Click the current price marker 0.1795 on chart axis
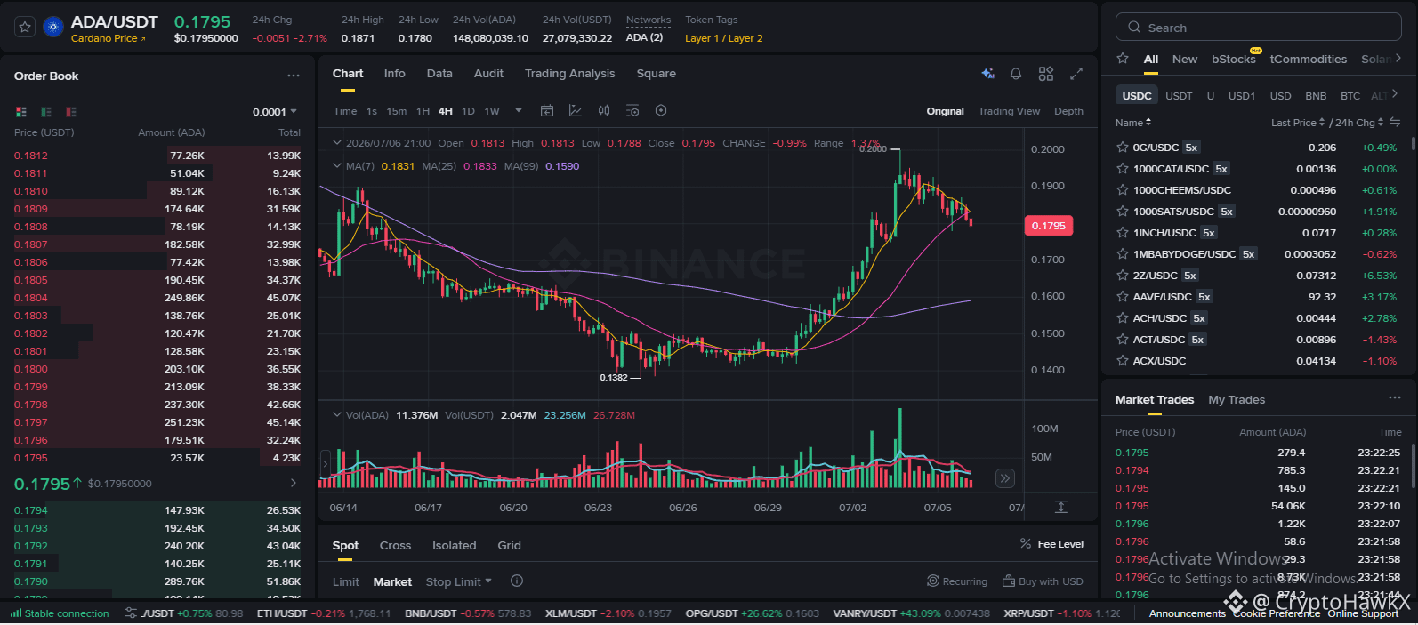 click(x=1048, y=226)
